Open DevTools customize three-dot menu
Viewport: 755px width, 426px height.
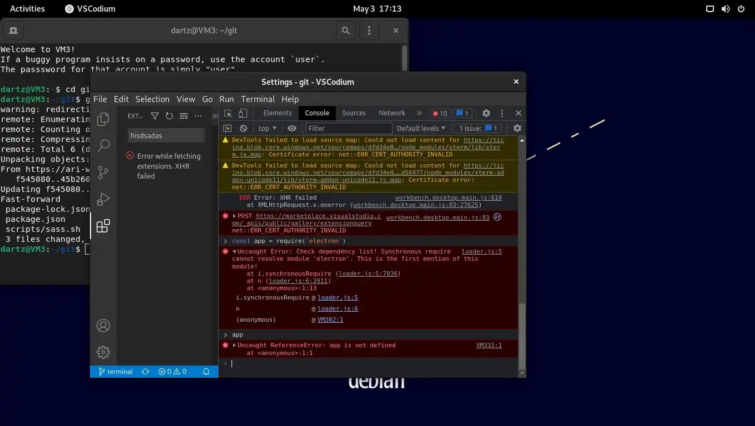coord(502,113)
